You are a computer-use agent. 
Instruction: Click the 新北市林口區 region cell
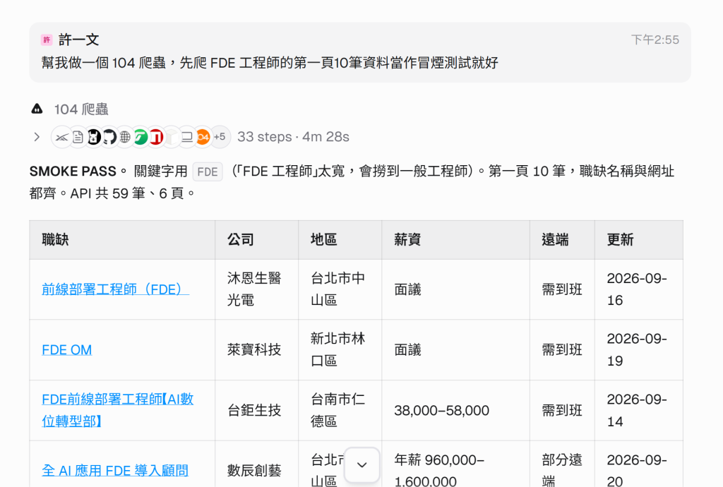pos(338,349)
